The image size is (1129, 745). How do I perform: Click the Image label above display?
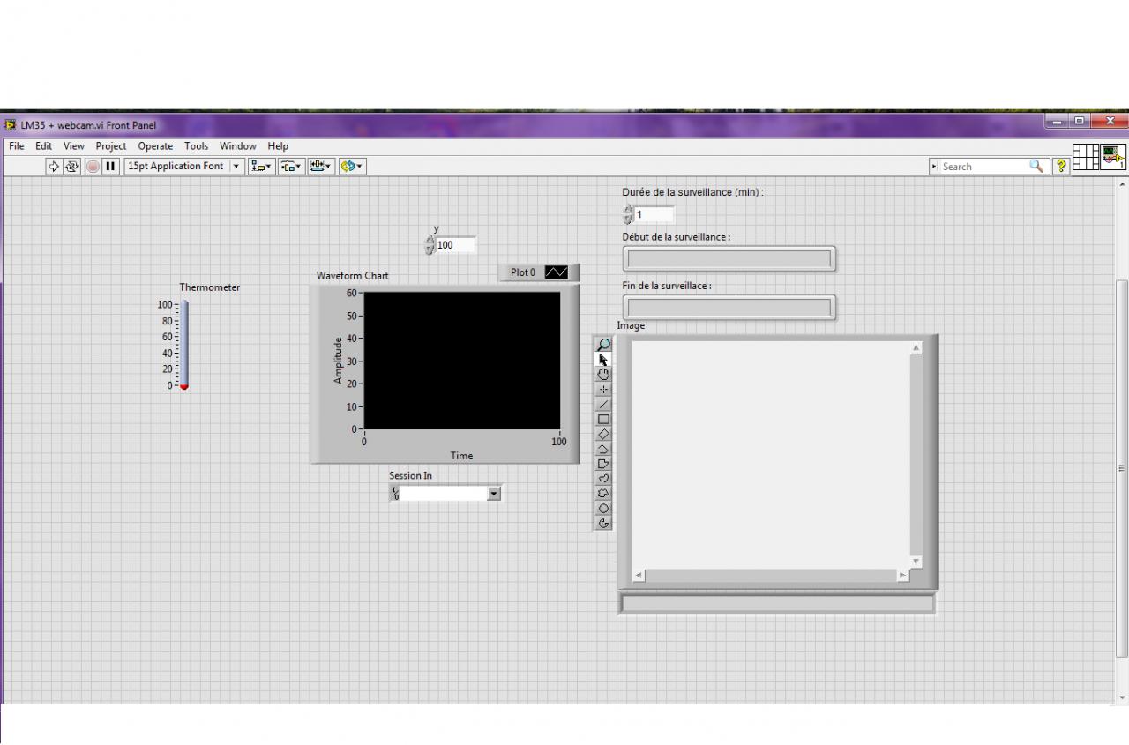coord(631,325)
